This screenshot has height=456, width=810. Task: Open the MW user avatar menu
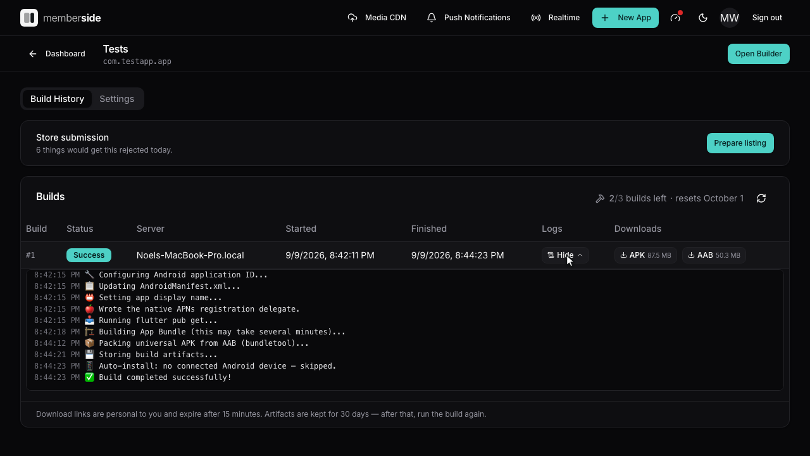pyautogui.click(x=730, y=18)
